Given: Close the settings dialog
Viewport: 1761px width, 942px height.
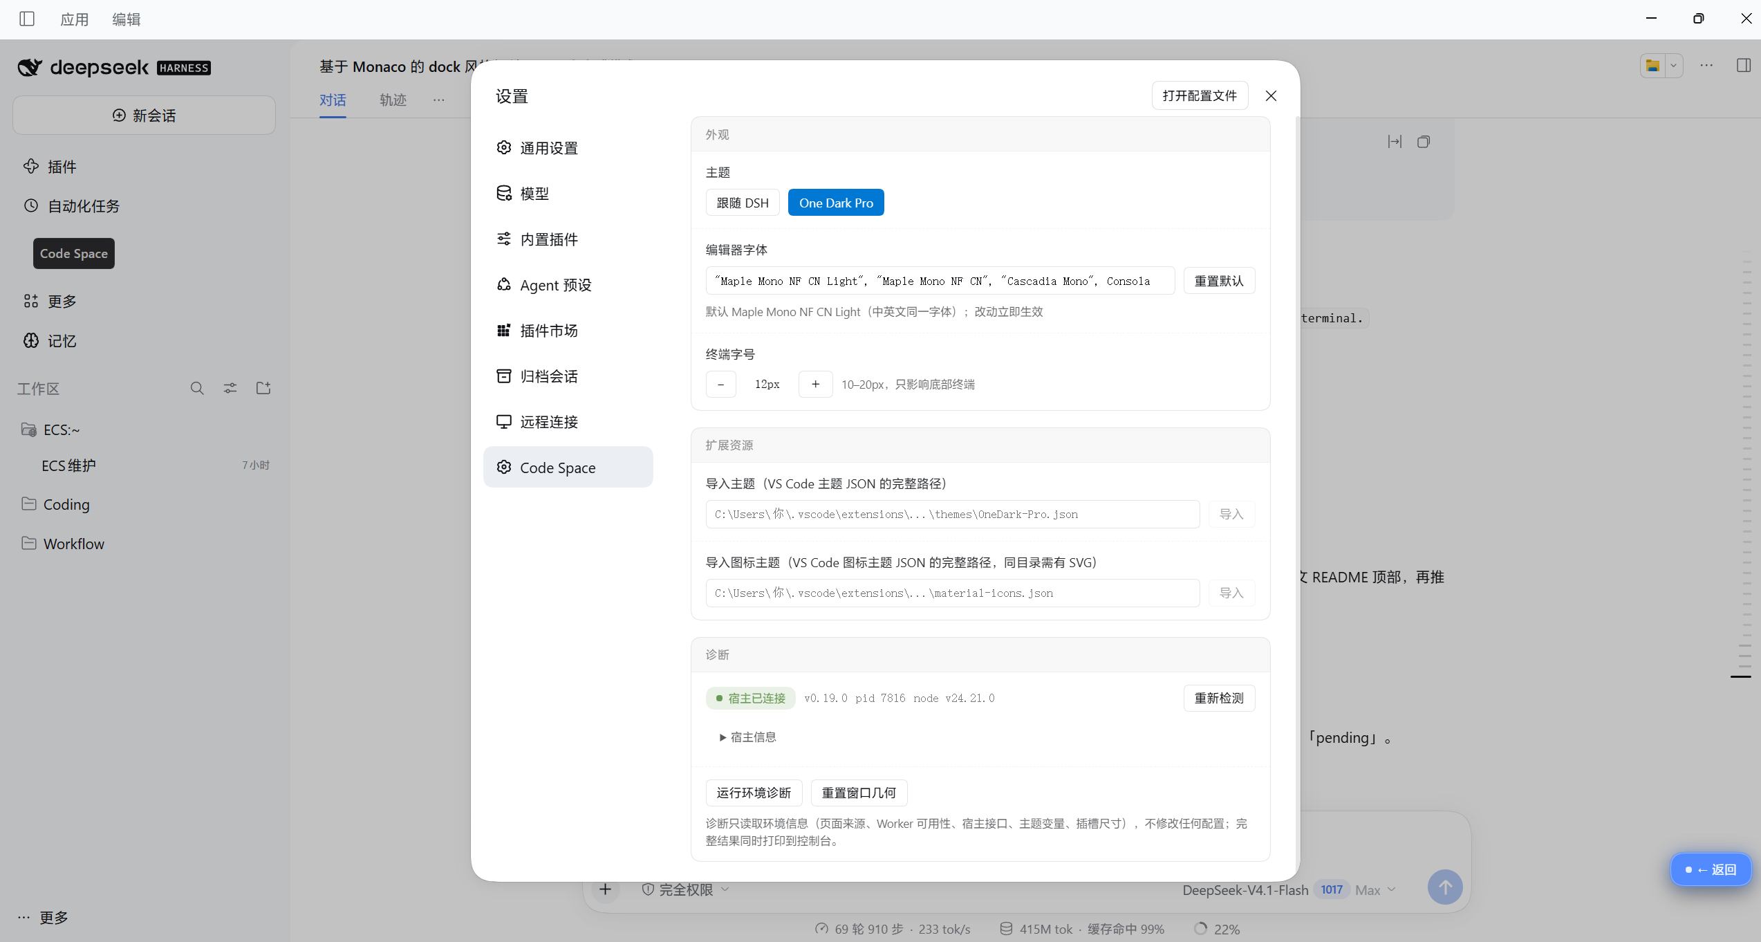Looking at the screenshot, I should pos(1271,95).
